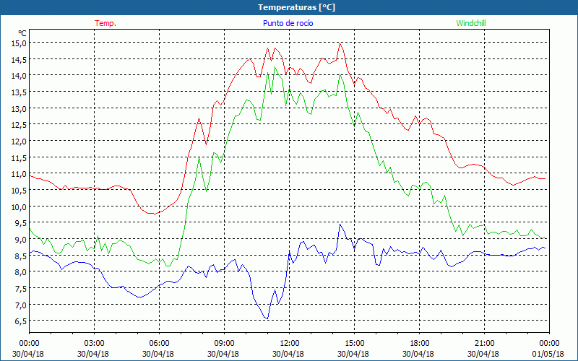Image resolution: width=578 pixels, height=361 pixels.
Task: Click the 13,5 y-axis value
Action: 19,92
